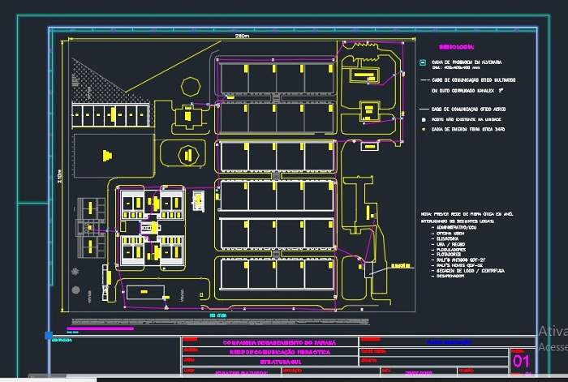Click the blue selection grip square
Screen dimensions: 568x382
click(x=49, y=334)
